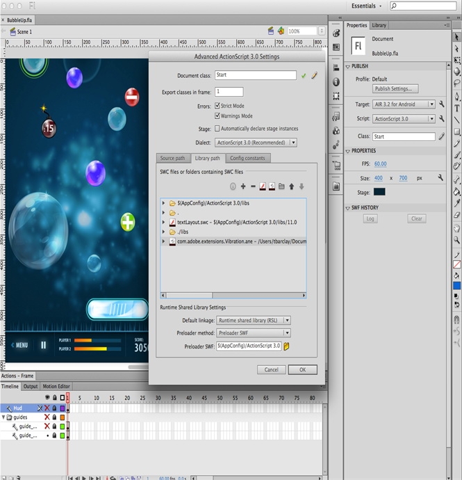The width and height of the screenshot is (462, 480).
Task: Click the pencil icon beside Document class
Action: pyautogui.click(x=313, y=75)
